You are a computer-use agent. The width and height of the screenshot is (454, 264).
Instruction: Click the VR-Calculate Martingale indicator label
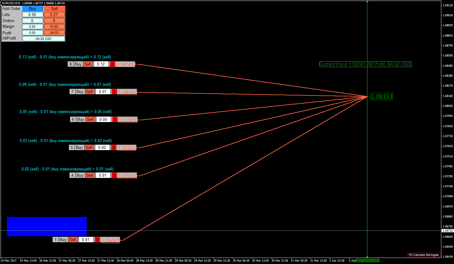[423, 255]
